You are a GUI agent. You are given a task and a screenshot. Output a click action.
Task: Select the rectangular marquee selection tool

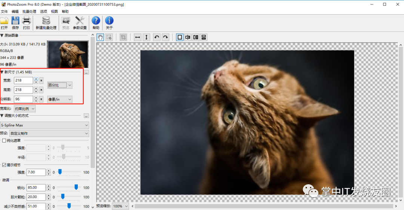tap(109, 37)
